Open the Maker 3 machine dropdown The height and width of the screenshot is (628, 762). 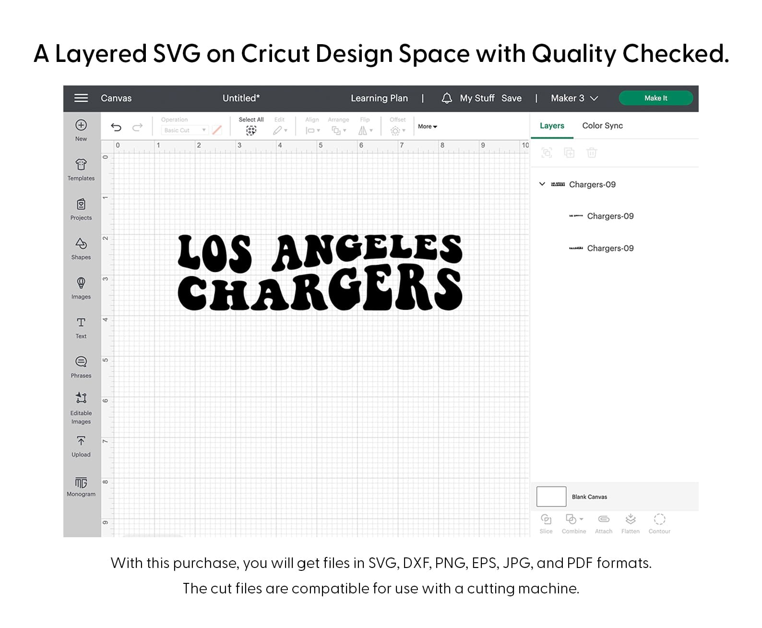tap(574, 98)
